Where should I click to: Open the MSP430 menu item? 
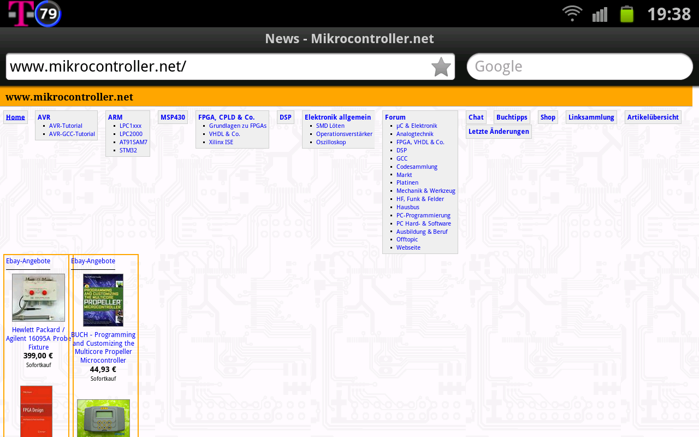[173, 117]
